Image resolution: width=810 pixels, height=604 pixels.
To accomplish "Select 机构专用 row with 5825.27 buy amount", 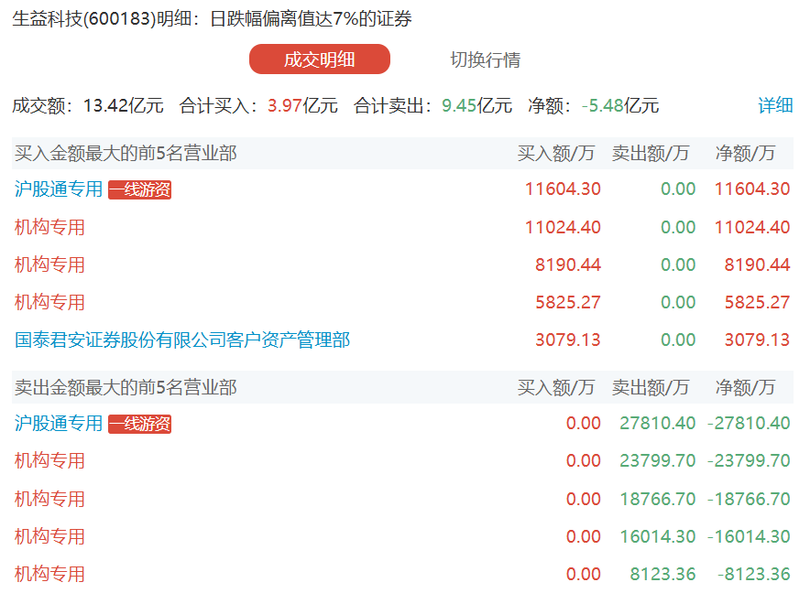I will (402, 302).
